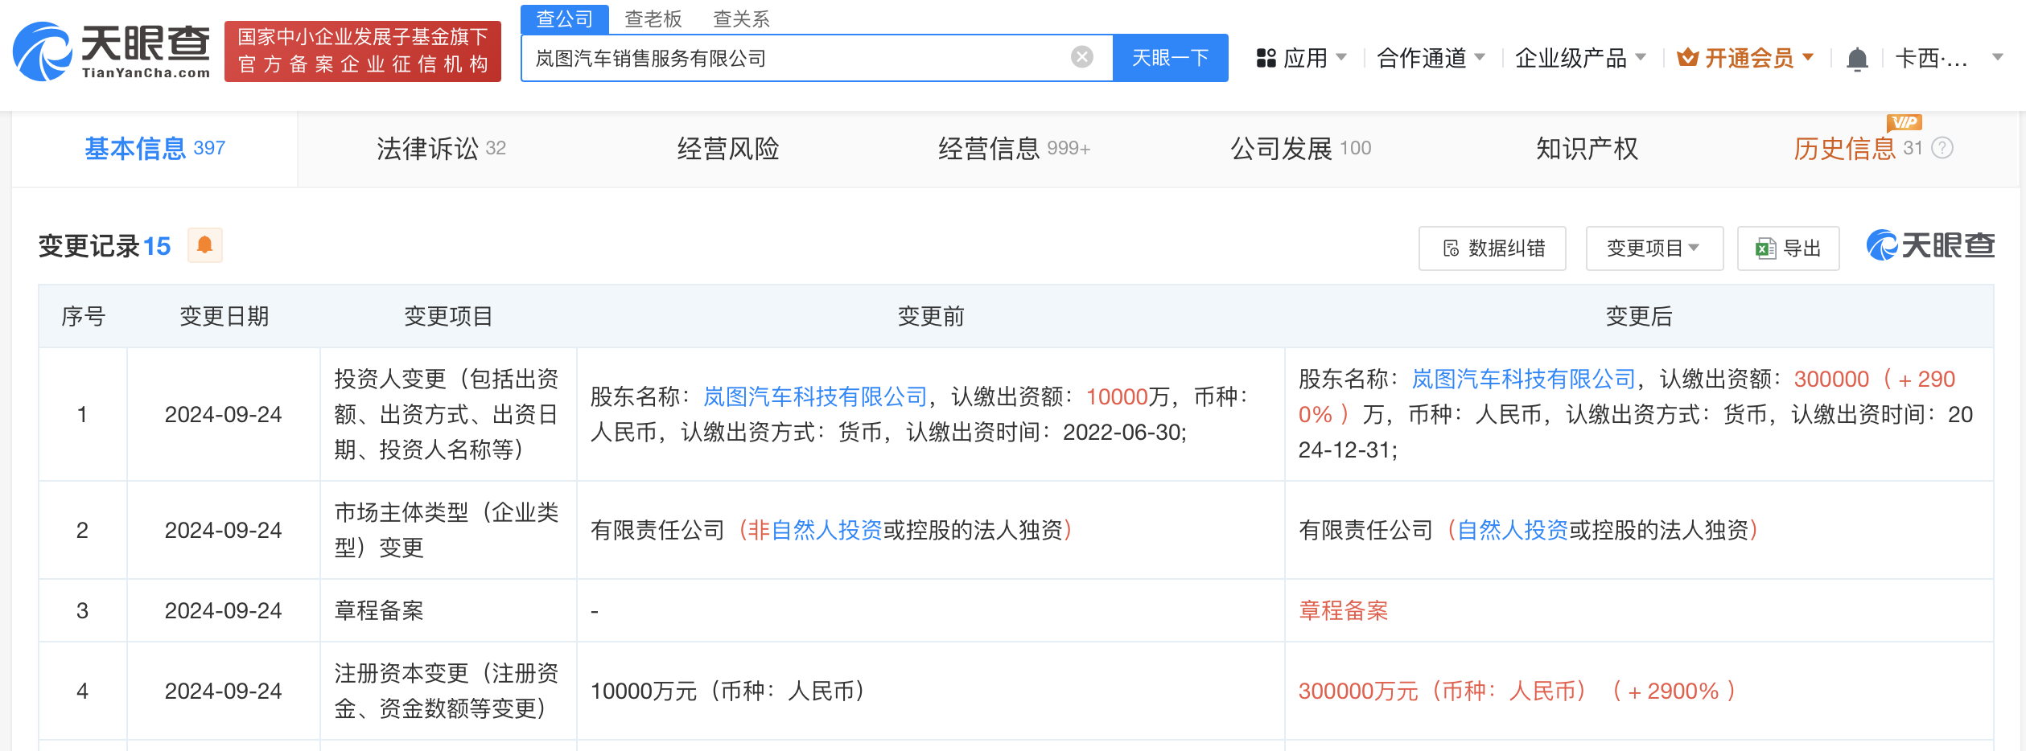Click the 变更日期 column header
The height and width of the screenshot is (751, 2026).
point(224,316)
